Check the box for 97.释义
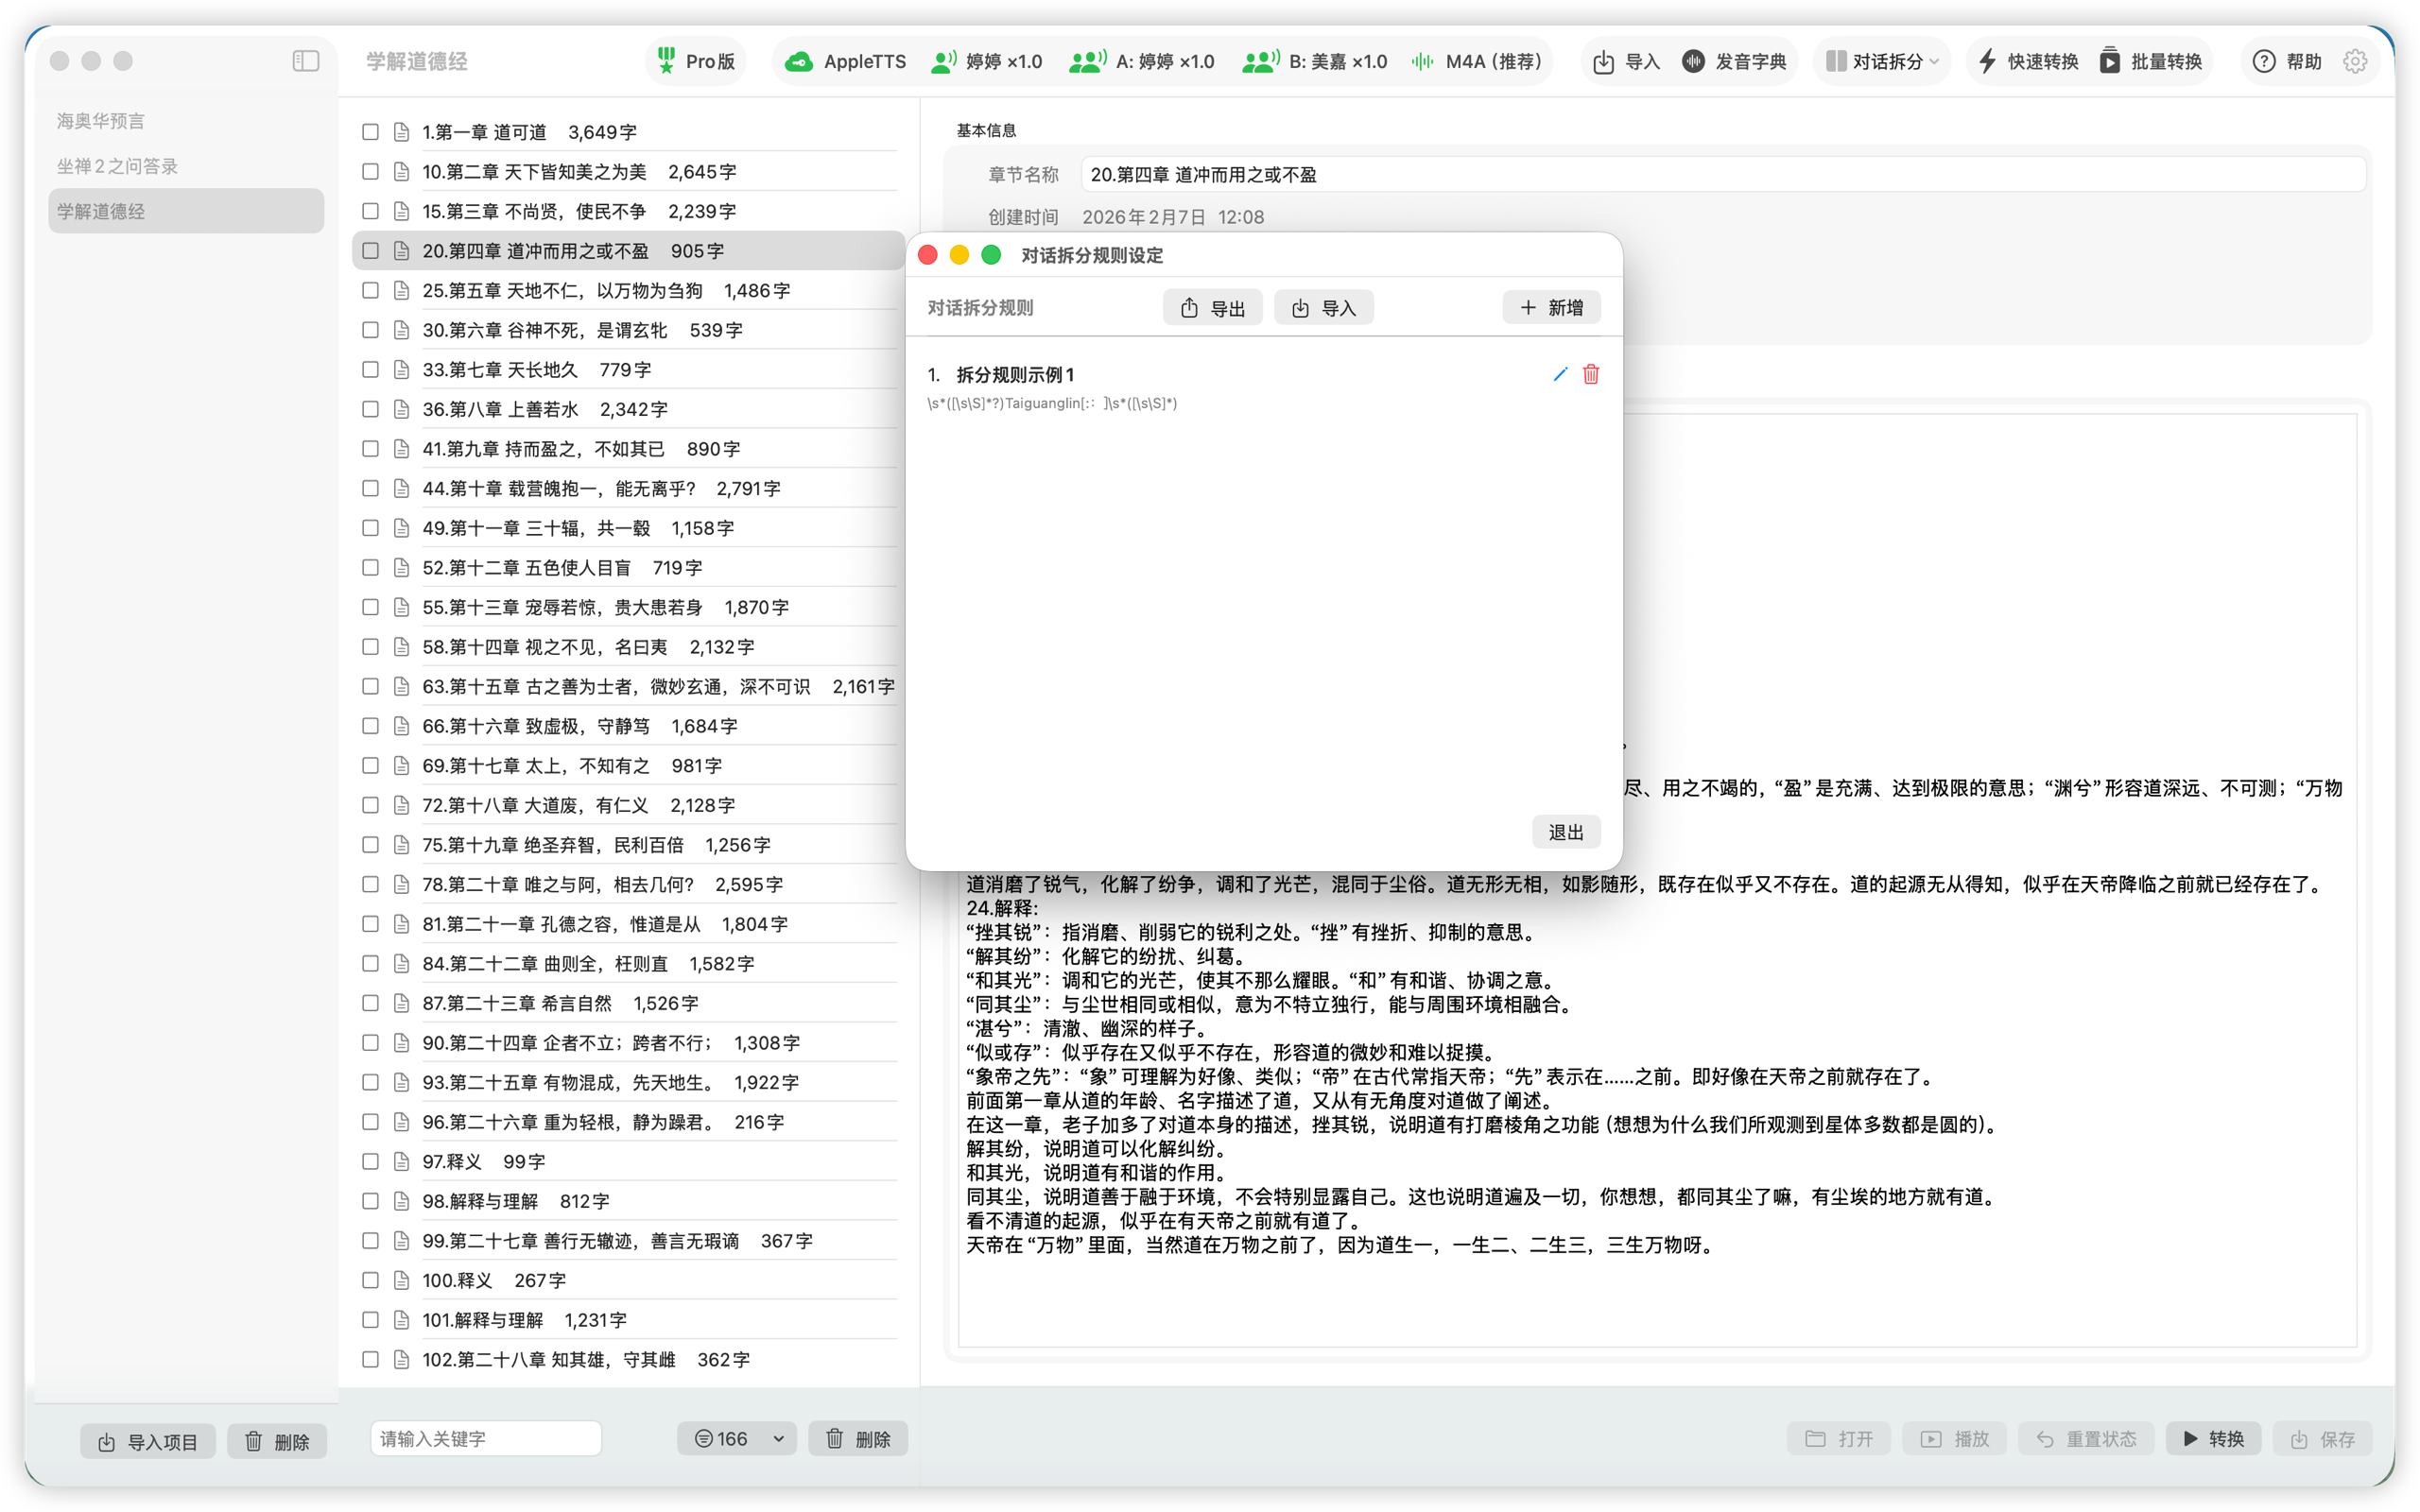 (370, 1161)
